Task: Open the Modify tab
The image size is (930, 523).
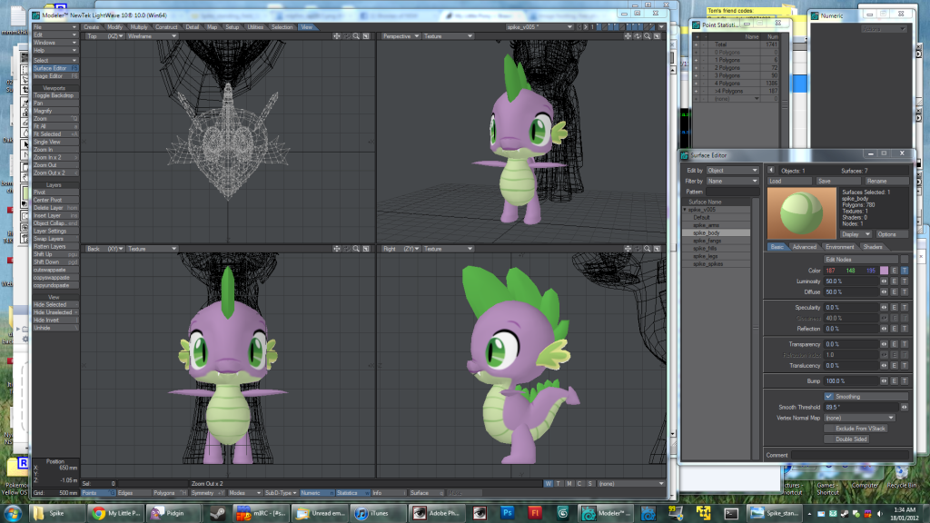Action: click(x=114, y=26)
